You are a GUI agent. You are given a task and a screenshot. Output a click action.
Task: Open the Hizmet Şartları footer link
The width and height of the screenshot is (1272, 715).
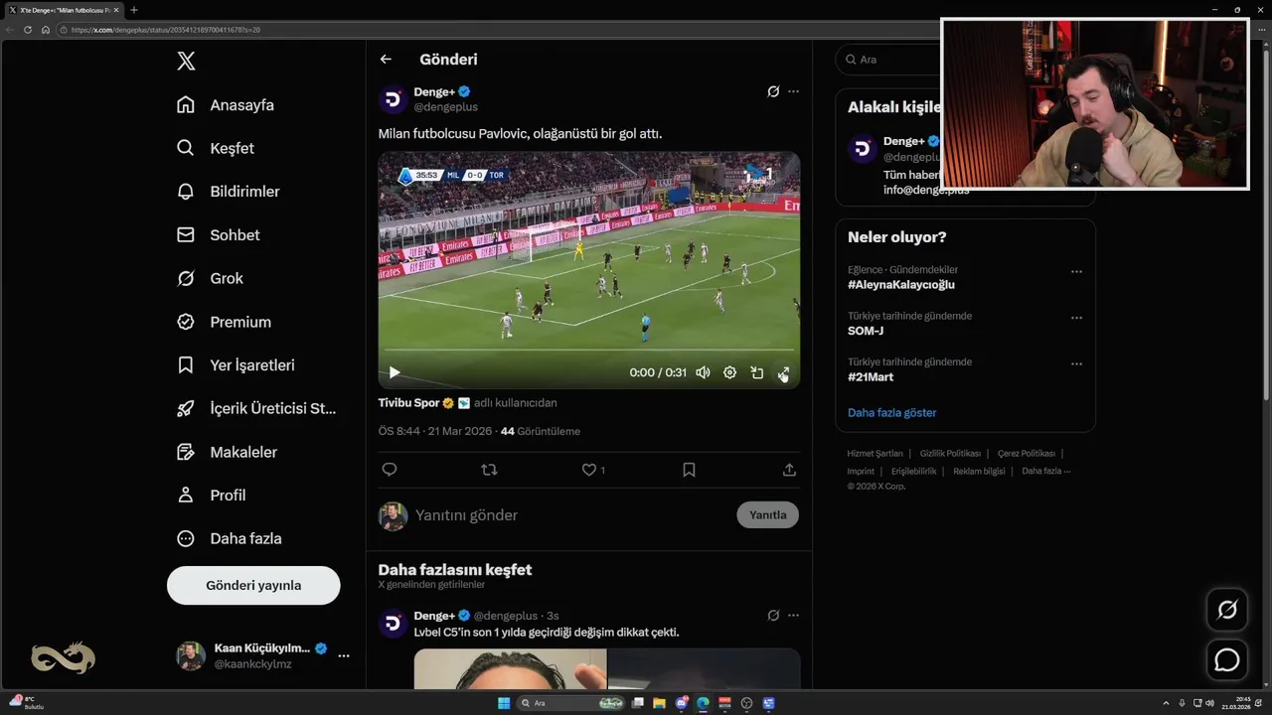[875, 453]
